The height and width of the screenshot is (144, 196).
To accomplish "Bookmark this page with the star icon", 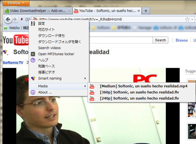I will (x=187, y=19).
